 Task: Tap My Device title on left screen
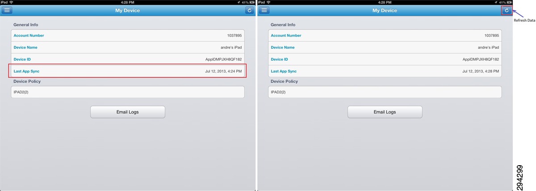click(128, 10)
